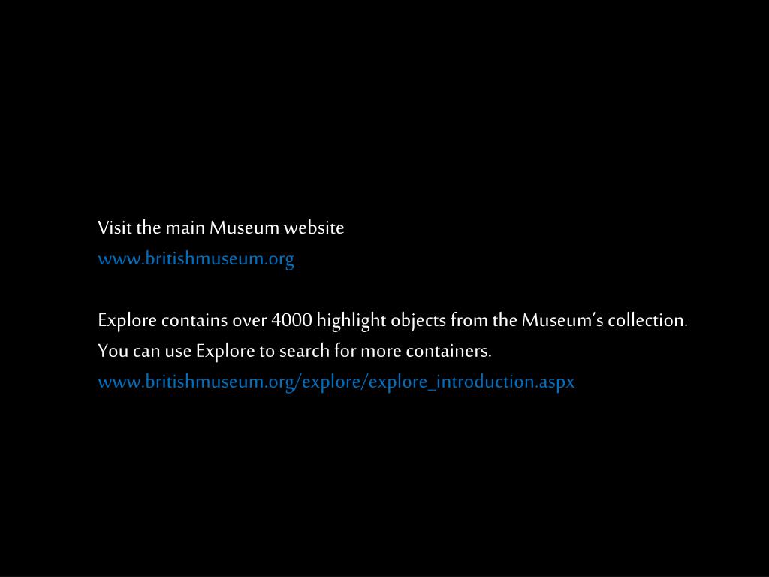Open the www.britishmuseum.org link
The height and width of the screenshot is (577, 769).
(196, 258)
